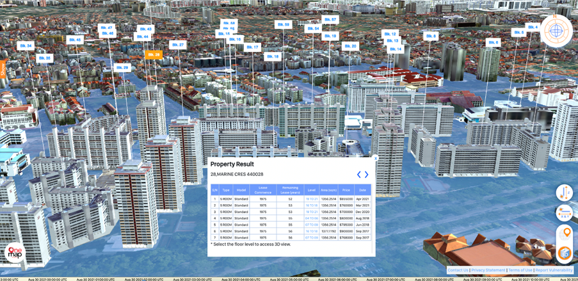The width and height of the screenshot is (578, 281).
Task: Open level 19 TO 21 for the $855000 row
Action: click(x=312, y=199)
